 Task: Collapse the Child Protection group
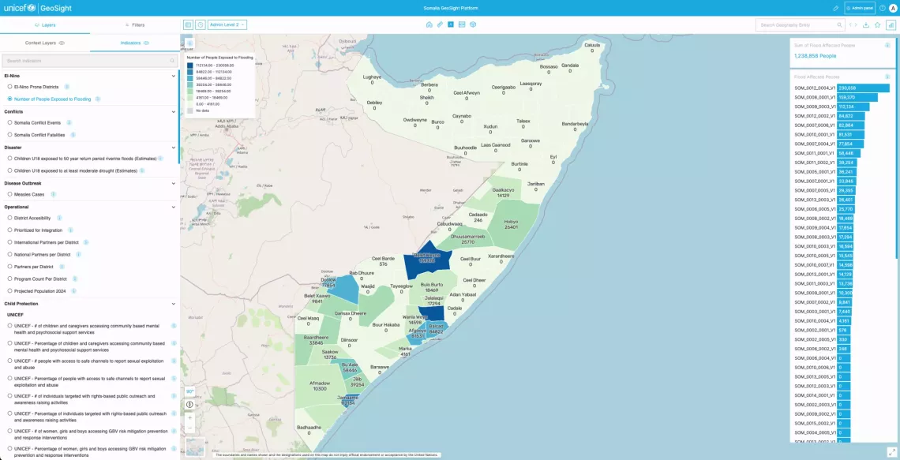174,304
